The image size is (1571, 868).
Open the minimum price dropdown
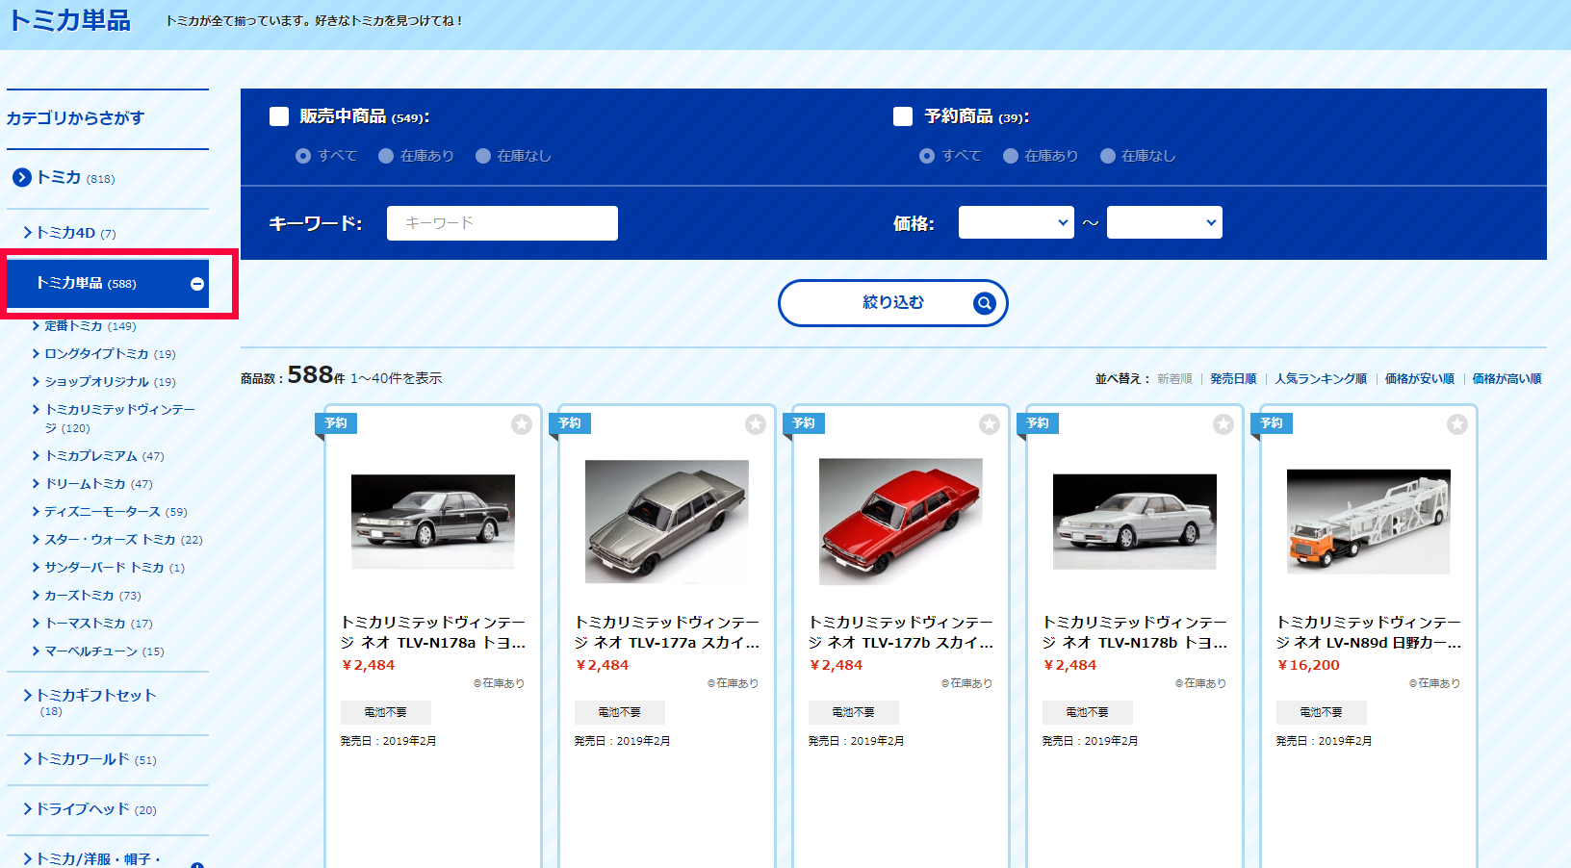click(1016, 222)
